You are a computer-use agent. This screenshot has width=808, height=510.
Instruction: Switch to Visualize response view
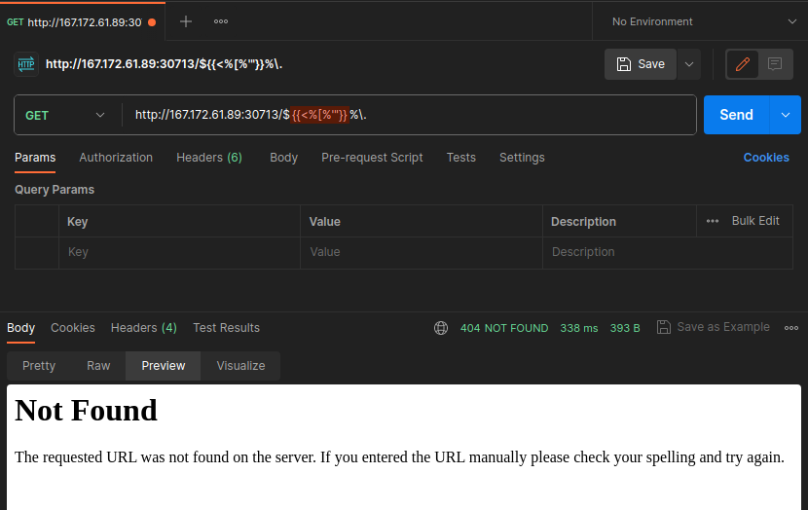240,366
